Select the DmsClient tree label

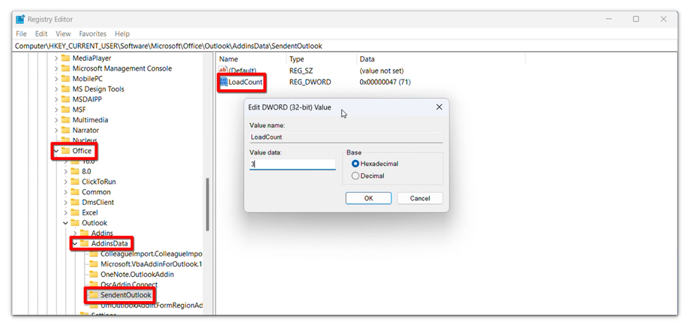[x=97, y=203]
